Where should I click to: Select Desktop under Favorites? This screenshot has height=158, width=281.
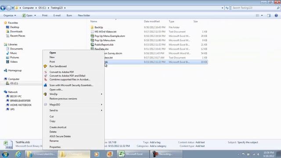(x=14, y=27)
